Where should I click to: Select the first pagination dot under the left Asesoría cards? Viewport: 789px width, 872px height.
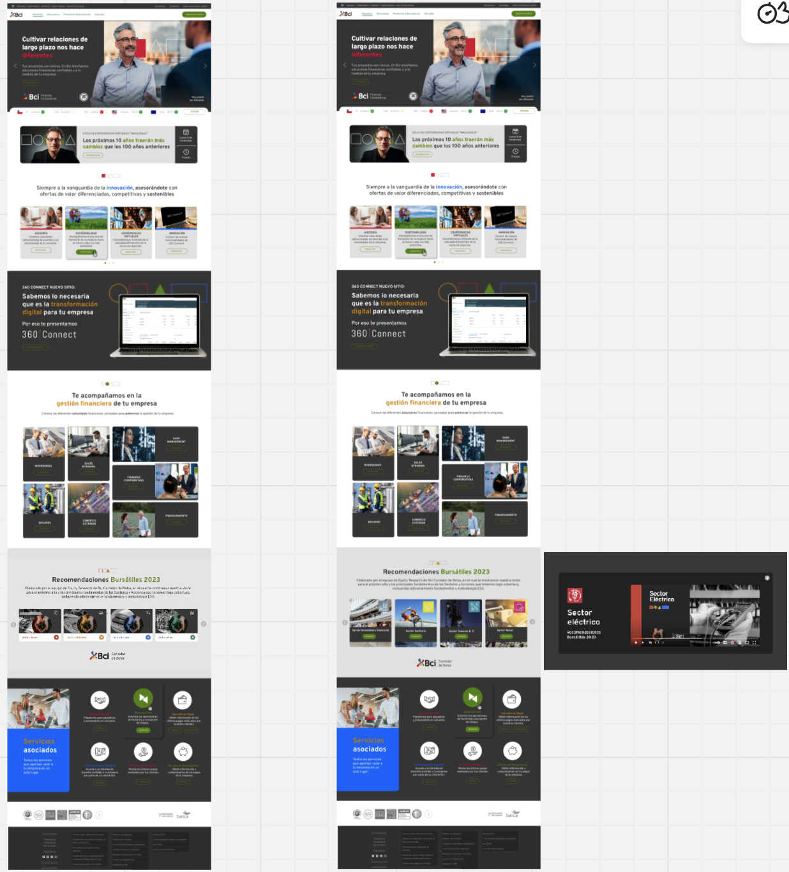(105, 263)
